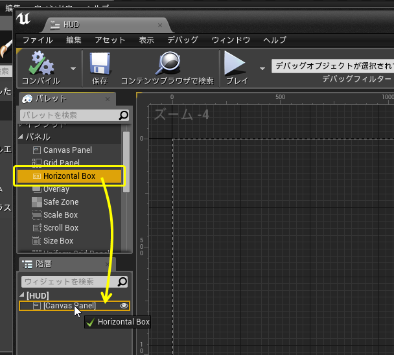Toggle visibility eye of Canvas Panel
Screen dimensions: 394x355
pos(124,306)
